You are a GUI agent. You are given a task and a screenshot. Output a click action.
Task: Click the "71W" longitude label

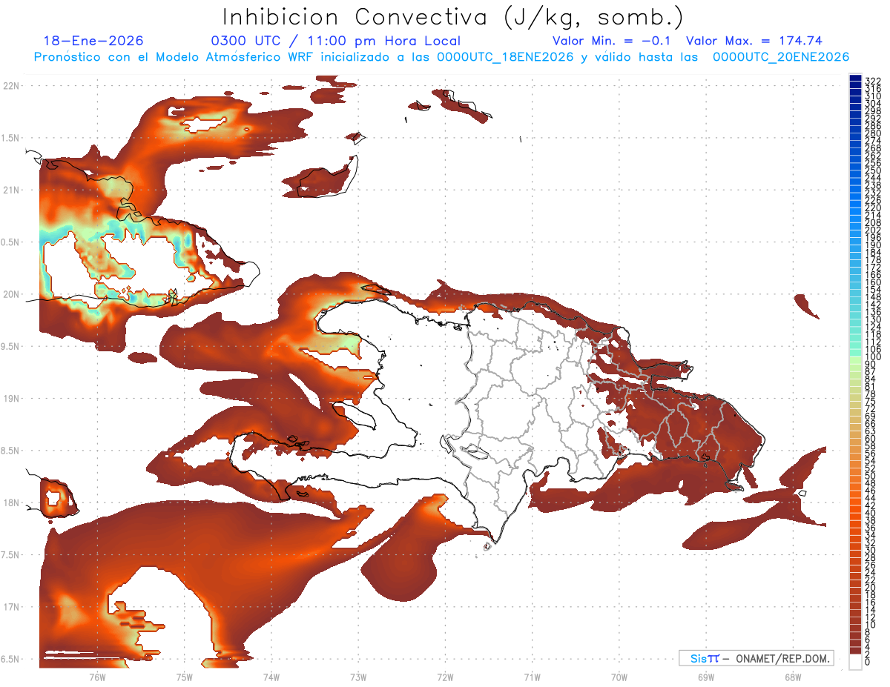[532, 677]
